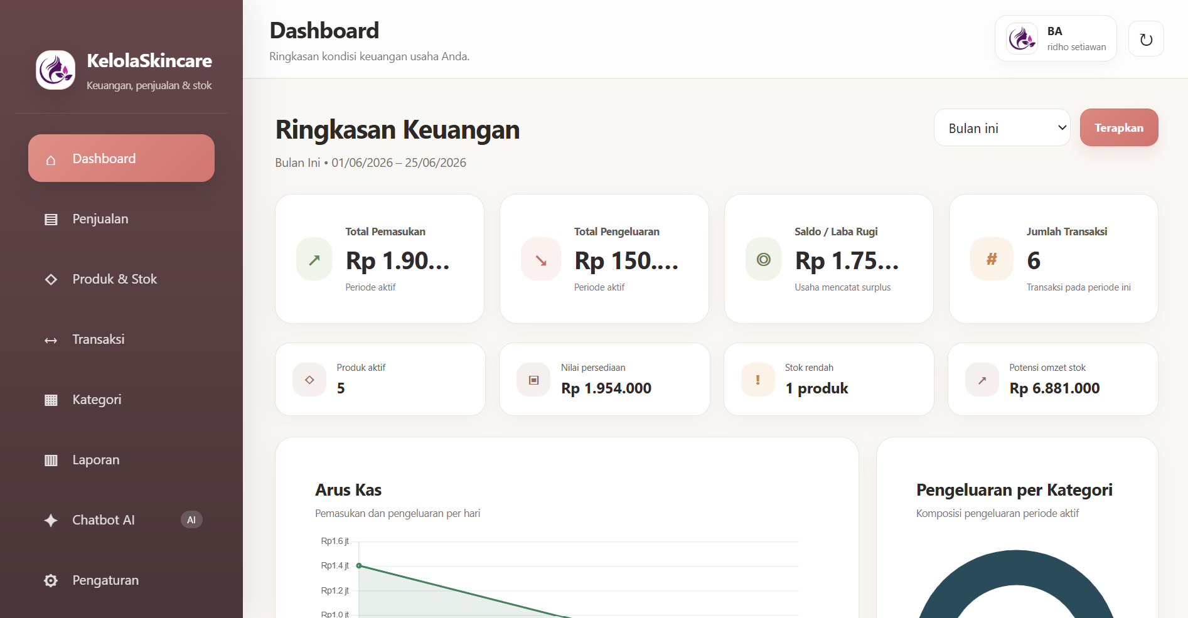The width and height of the screenshot is (1188, 618).
Task: Click the Chatbot AI sparkle icon
Action: click(x=51, y=520)
